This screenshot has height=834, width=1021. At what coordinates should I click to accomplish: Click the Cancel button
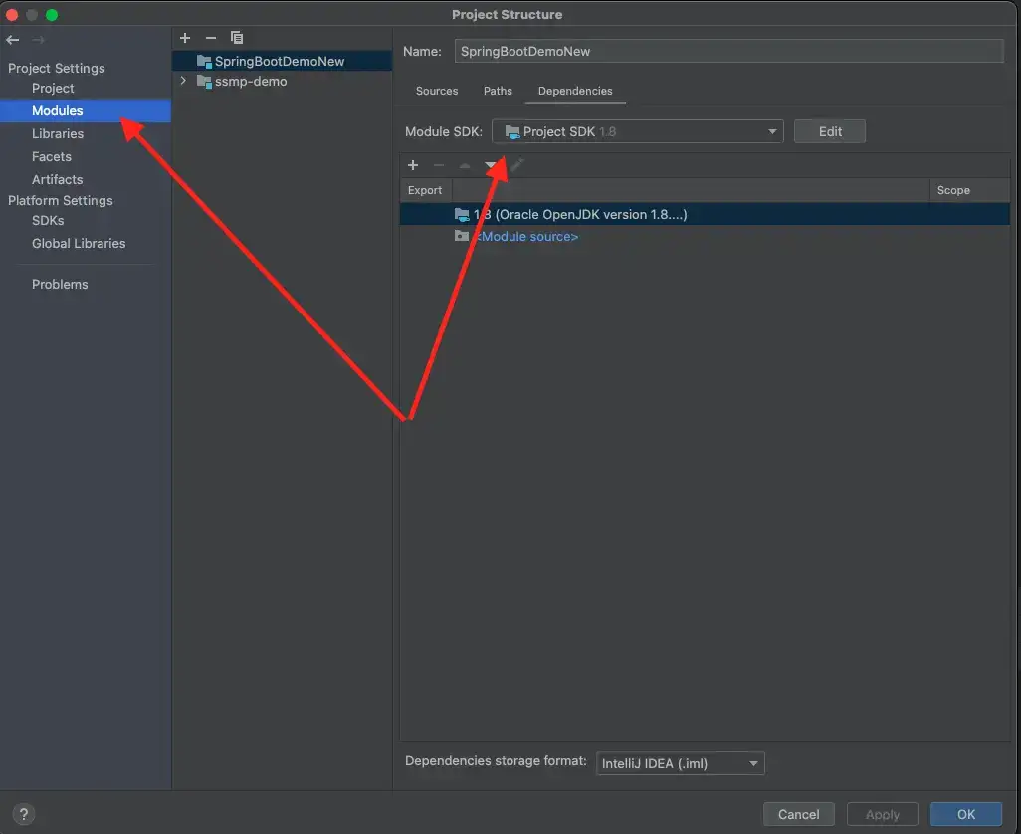point(798,814)
